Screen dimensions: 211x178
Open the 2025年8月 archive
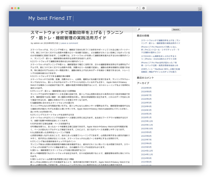(146, 136)
